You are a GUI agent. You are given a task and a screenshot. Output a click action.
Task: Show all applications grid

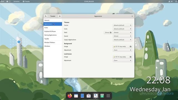pyautogui.click(x=108, y=96)
